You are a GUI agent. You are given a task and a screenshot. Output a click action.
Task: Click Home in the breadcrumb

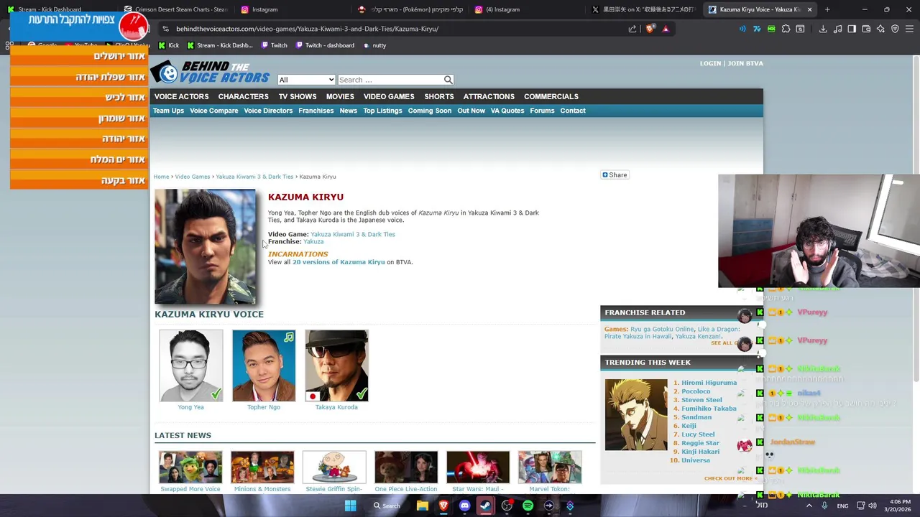coord(161,177)
